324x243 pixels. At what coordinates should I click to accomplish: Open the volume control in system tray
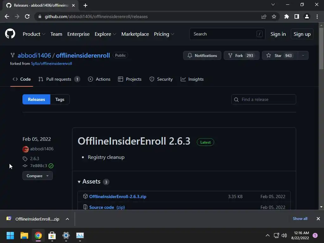pyautogui.click(x=284, y=235)
